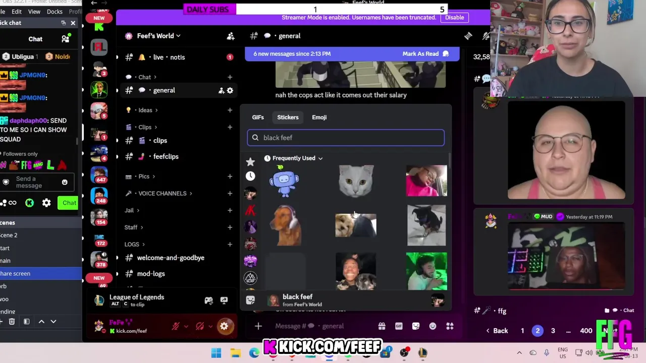Select the Favorites star sticker category
Image resolution: width=646 pixels, height=363 pixels.
point(250,162)
